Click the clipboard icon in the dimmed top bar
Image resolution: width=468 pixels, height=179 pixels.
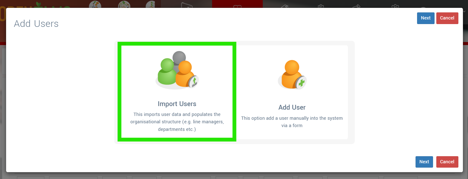[321, 6]
